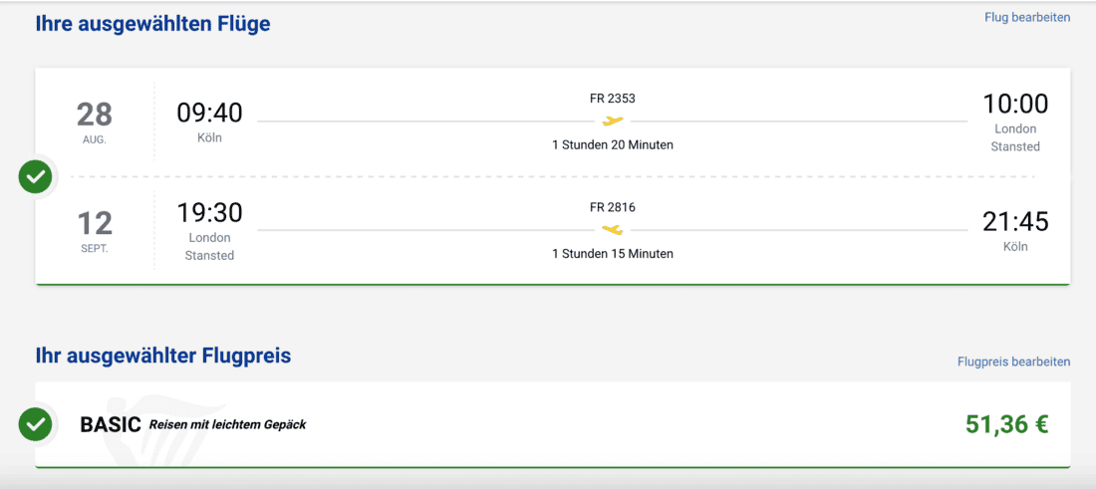
Task: Click the green checkmark beside flights
Action: (x=36, y=178)
